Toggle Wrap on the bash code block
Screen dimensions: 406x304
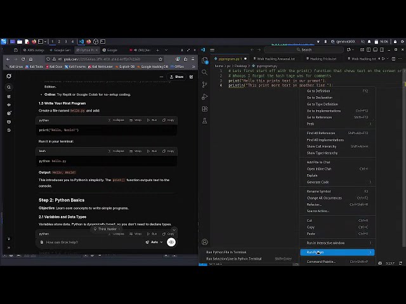pyautogui.click(x=135, y=151)
